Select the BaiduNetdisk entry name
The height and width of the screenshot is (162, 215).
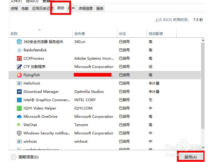[x=35, y=50]
